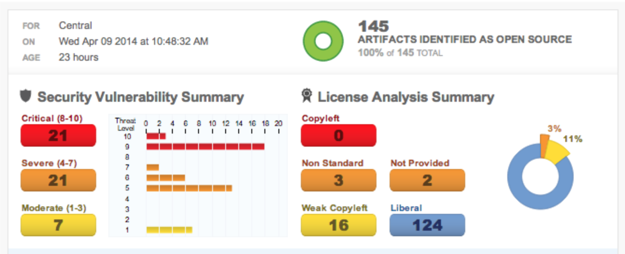Click the Non Standard badge showing 3
Screen dimensions: 625x254
(338, 180)
